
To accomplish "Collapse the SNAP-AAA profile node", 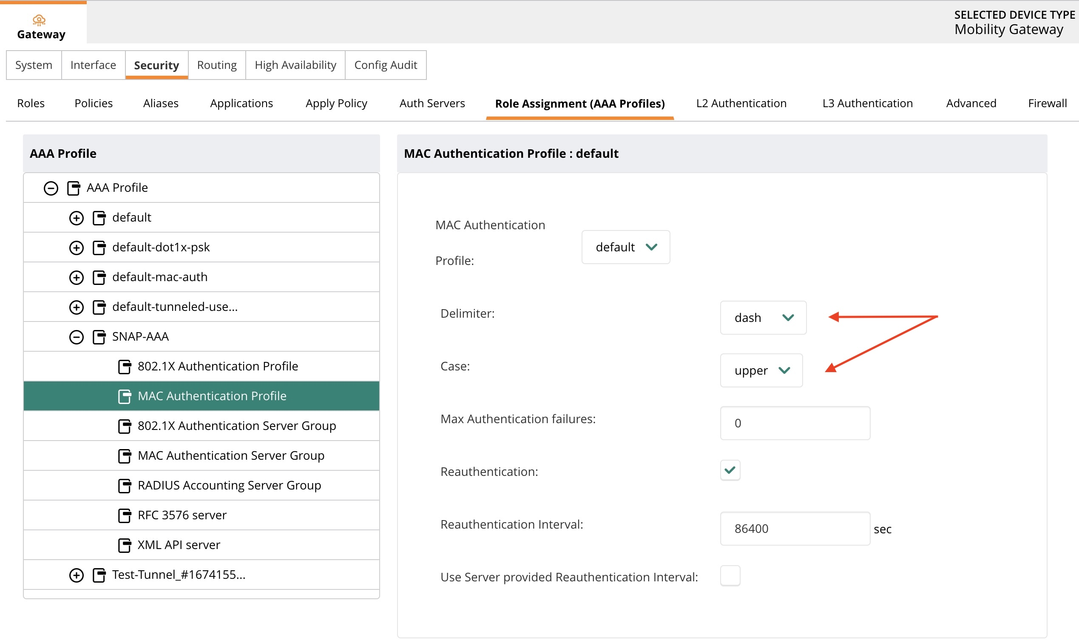I will point(76,337).
